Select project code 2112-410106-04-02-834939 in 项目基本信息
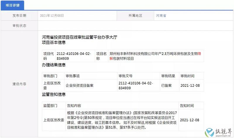The height and width of the screenshot is (138, 234). coord(74,56)
